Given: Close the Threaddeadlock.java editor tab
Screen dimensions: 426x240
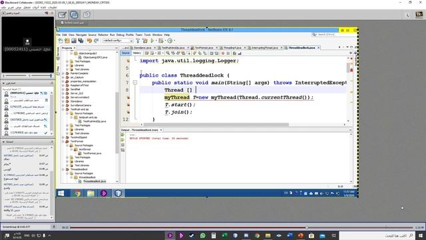Looking at the screenshot, I should [x=318, y=48].
